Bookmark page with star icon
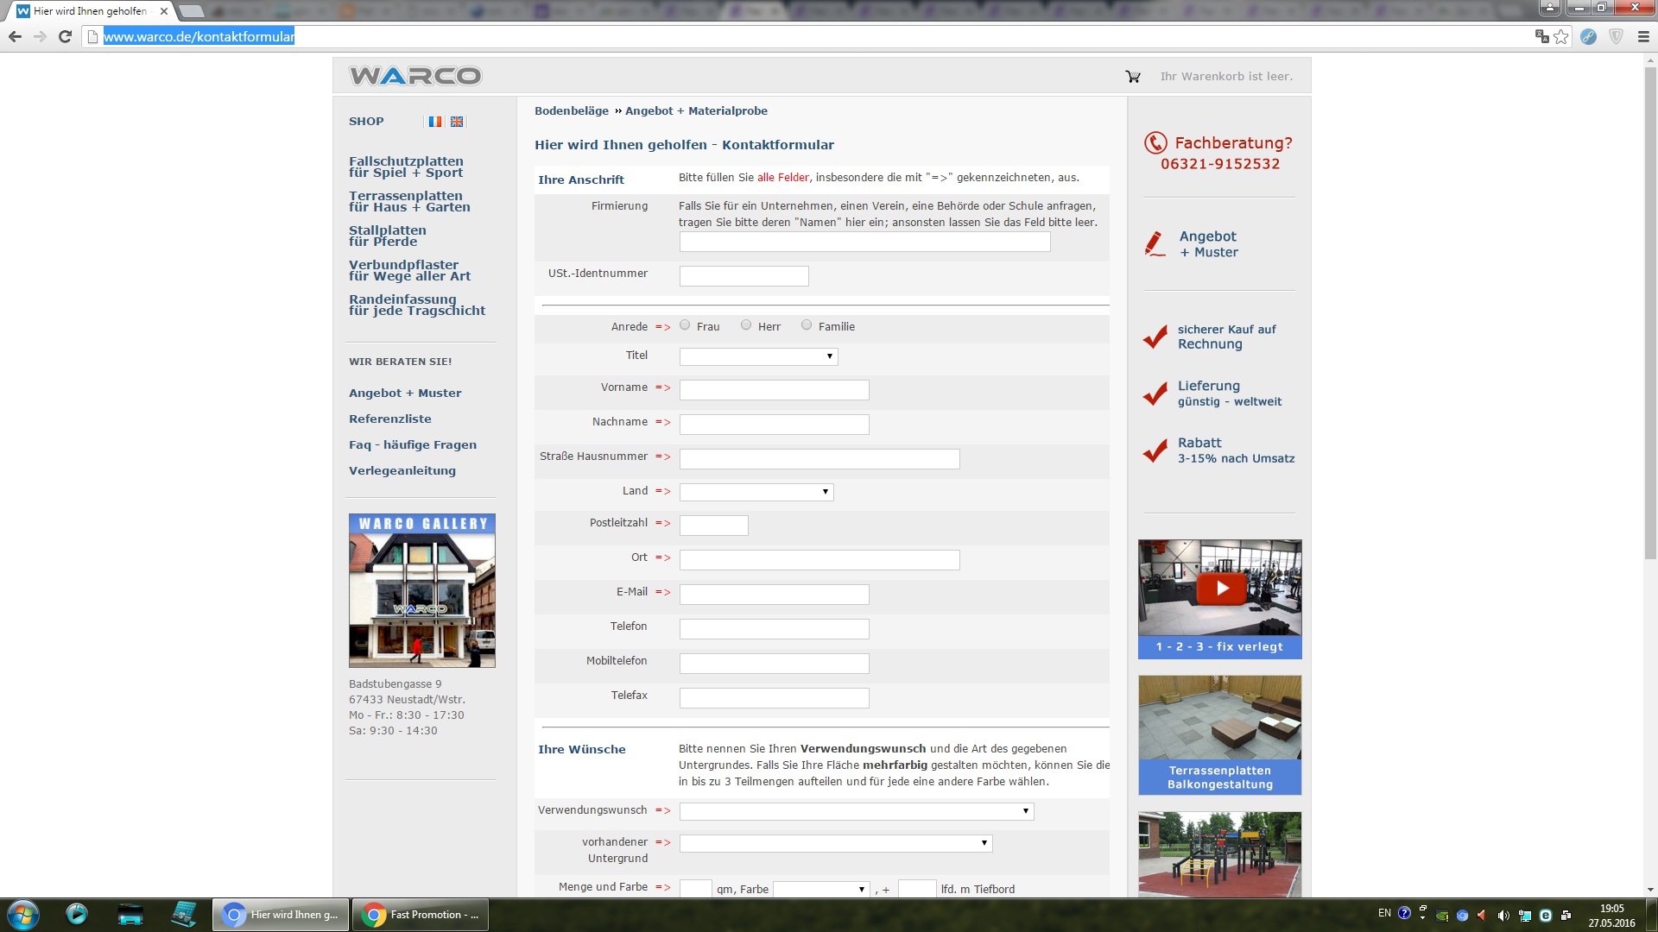The height and width of the screenshot is (932, 1658). tap(1561, 36)
